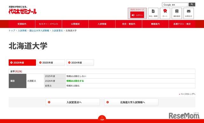Open the 受講案内 menu
Screen dimensions: 204x123
(22, 24)
